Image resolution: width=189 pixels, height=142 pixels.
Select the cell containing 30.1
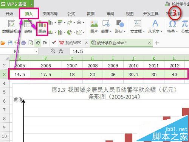[133, 75]
